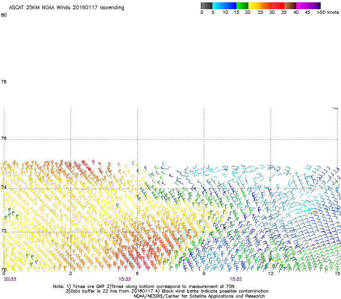Click the plot title 'ASCAT 25KM NOAA Winds 20160117 ascending'
Viewport: 341px width, 299px height.
pos(66,8)
